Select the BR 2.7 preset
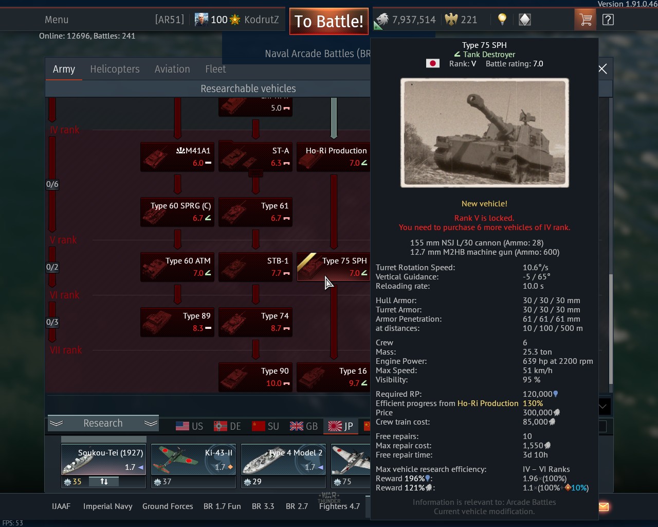Viewport: 658px width, 527px height. [x=297, y=506]
